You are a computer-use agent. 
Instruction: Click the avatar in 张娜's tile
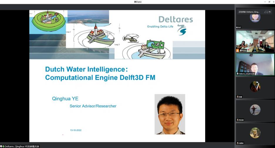pyautogui.click(x=255, y=87)
